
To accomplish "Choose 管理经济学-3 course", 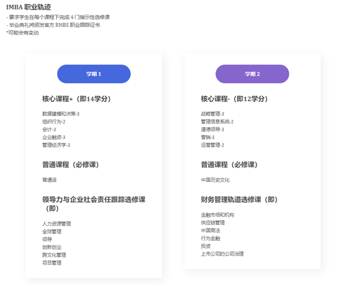I will pos(56,145).
